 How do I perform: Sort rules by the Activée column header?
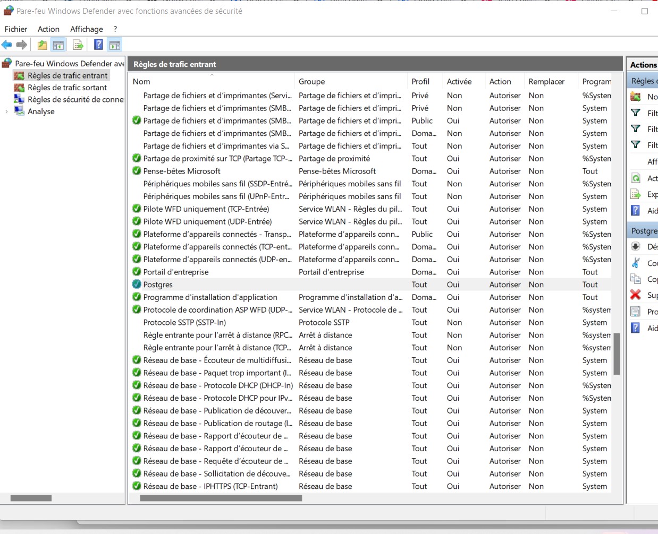tap(465, 81)
